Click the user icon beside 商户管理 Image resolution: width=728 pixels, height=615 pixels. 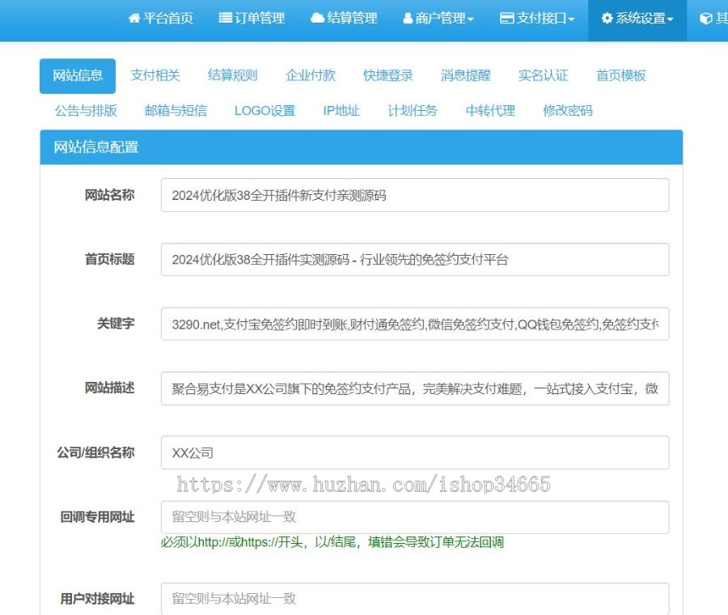click(x=408, y=19)
